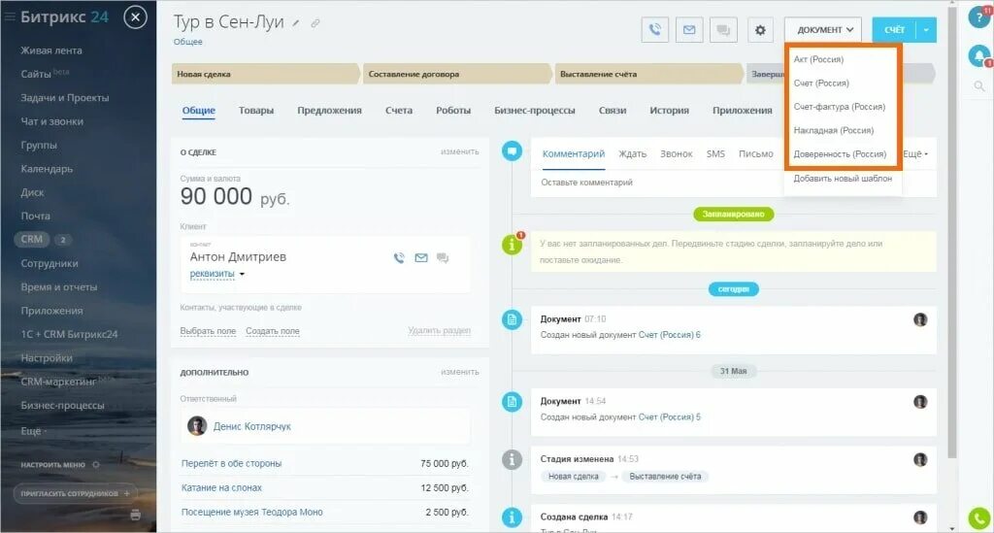Select Добавить новый шаблон
Viewport: 994px width, 533px height.
[843, 178]
